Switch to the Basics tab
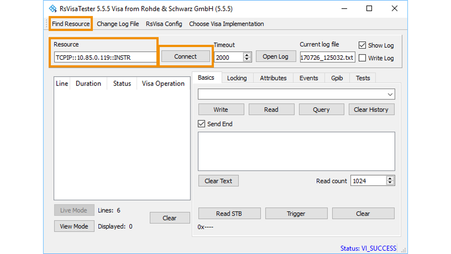 [x=206, y=78]
